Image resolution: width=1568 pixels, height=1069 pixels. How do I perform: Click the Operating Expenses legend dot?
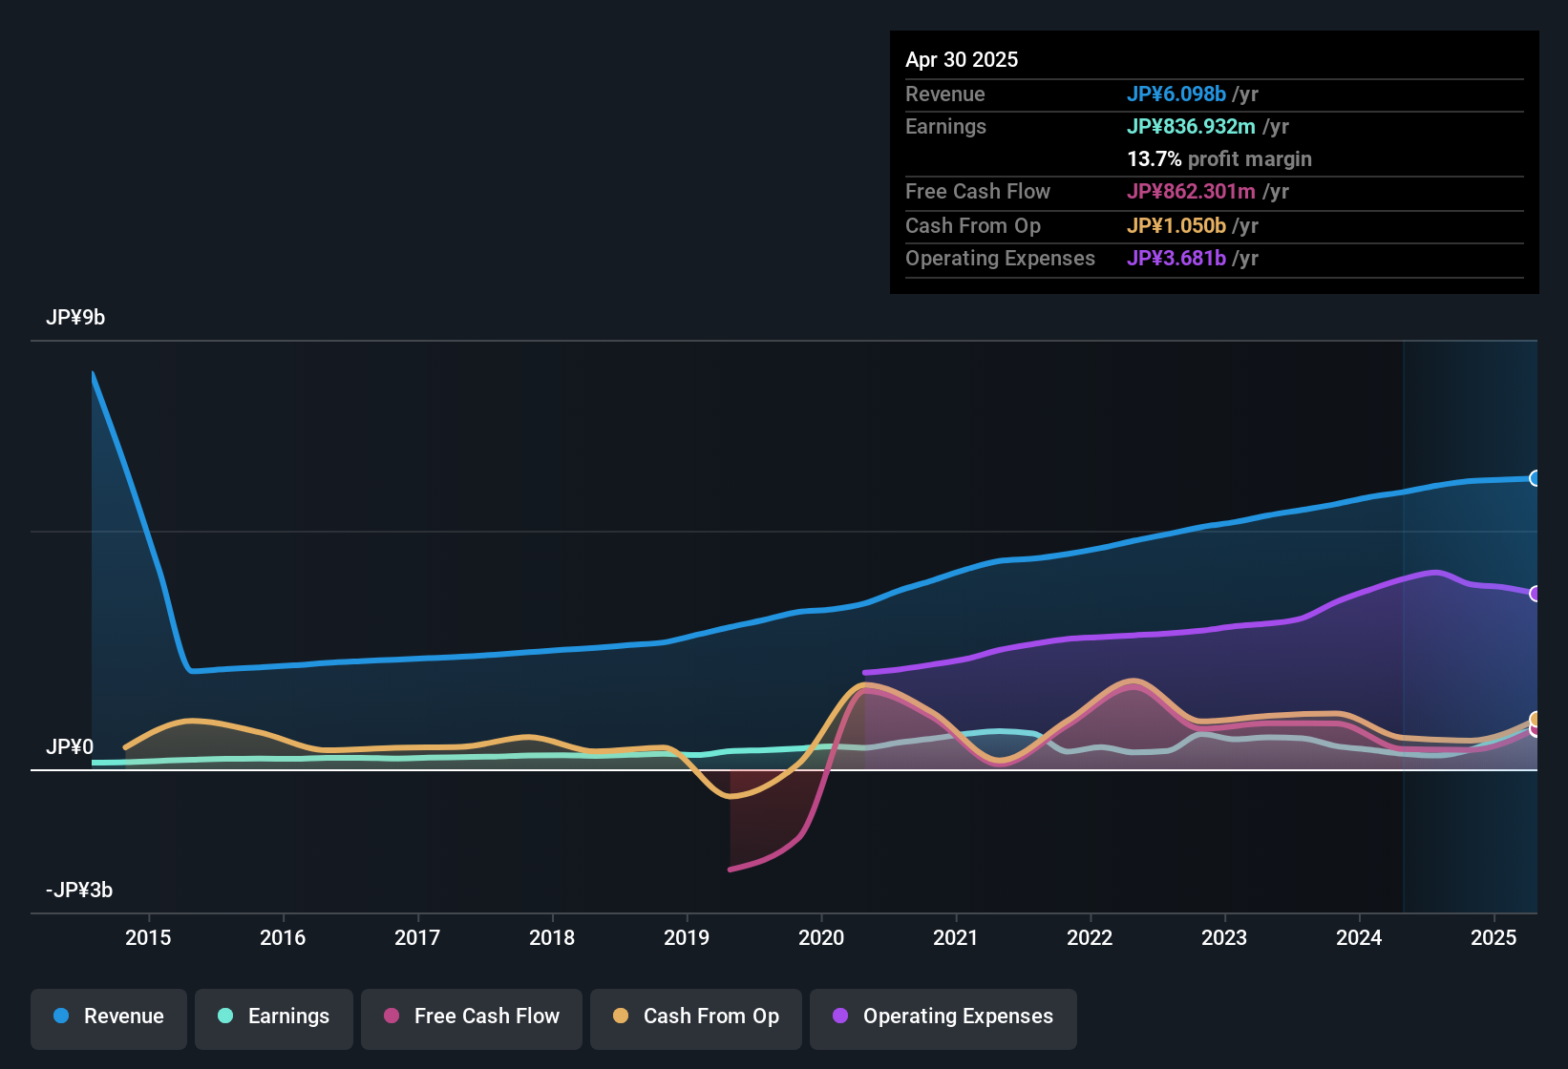[839, 1017]
